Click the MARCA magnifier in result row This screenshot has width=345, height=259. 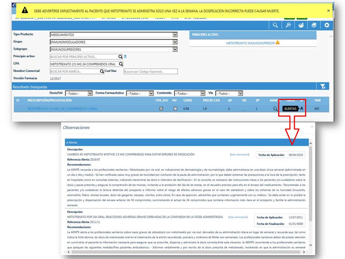tap(275, 109)
